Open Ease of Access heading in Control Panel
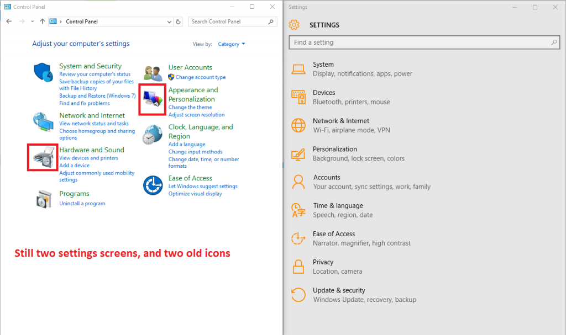Viewport: 566px width, 335px height. [x=190, y=178]
